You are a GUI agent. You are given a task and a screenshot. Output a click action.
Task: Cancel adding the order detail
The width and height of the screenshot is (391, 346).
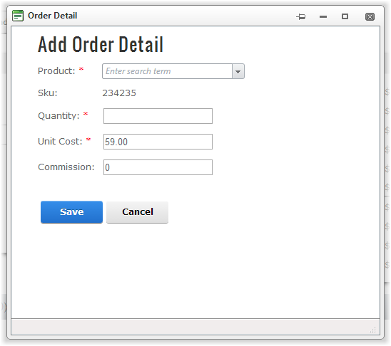tap(138, 212)
